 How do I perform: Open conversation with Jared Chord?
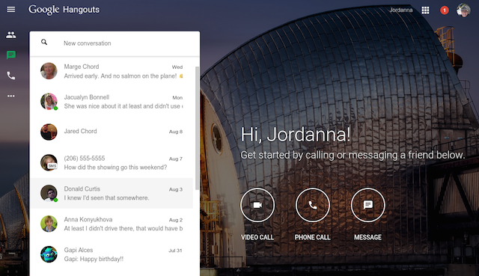(x=112, y=132)
